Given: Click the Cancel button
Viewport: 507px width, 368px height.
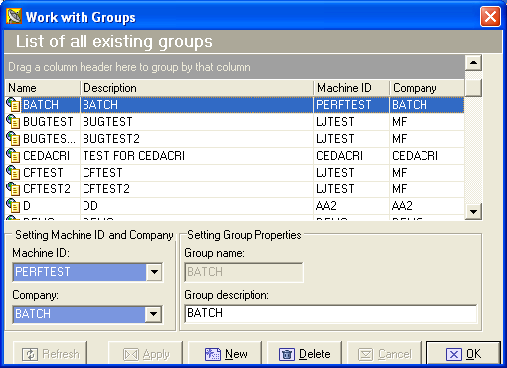Looking at the screenshot, I should click(384, 354).
